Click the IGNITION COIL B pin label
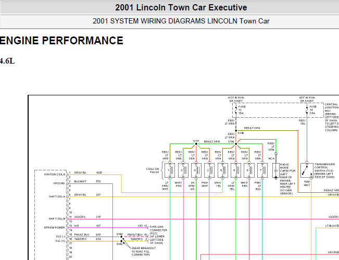Screen dimensions: 339x260 [x=55, y=175]
